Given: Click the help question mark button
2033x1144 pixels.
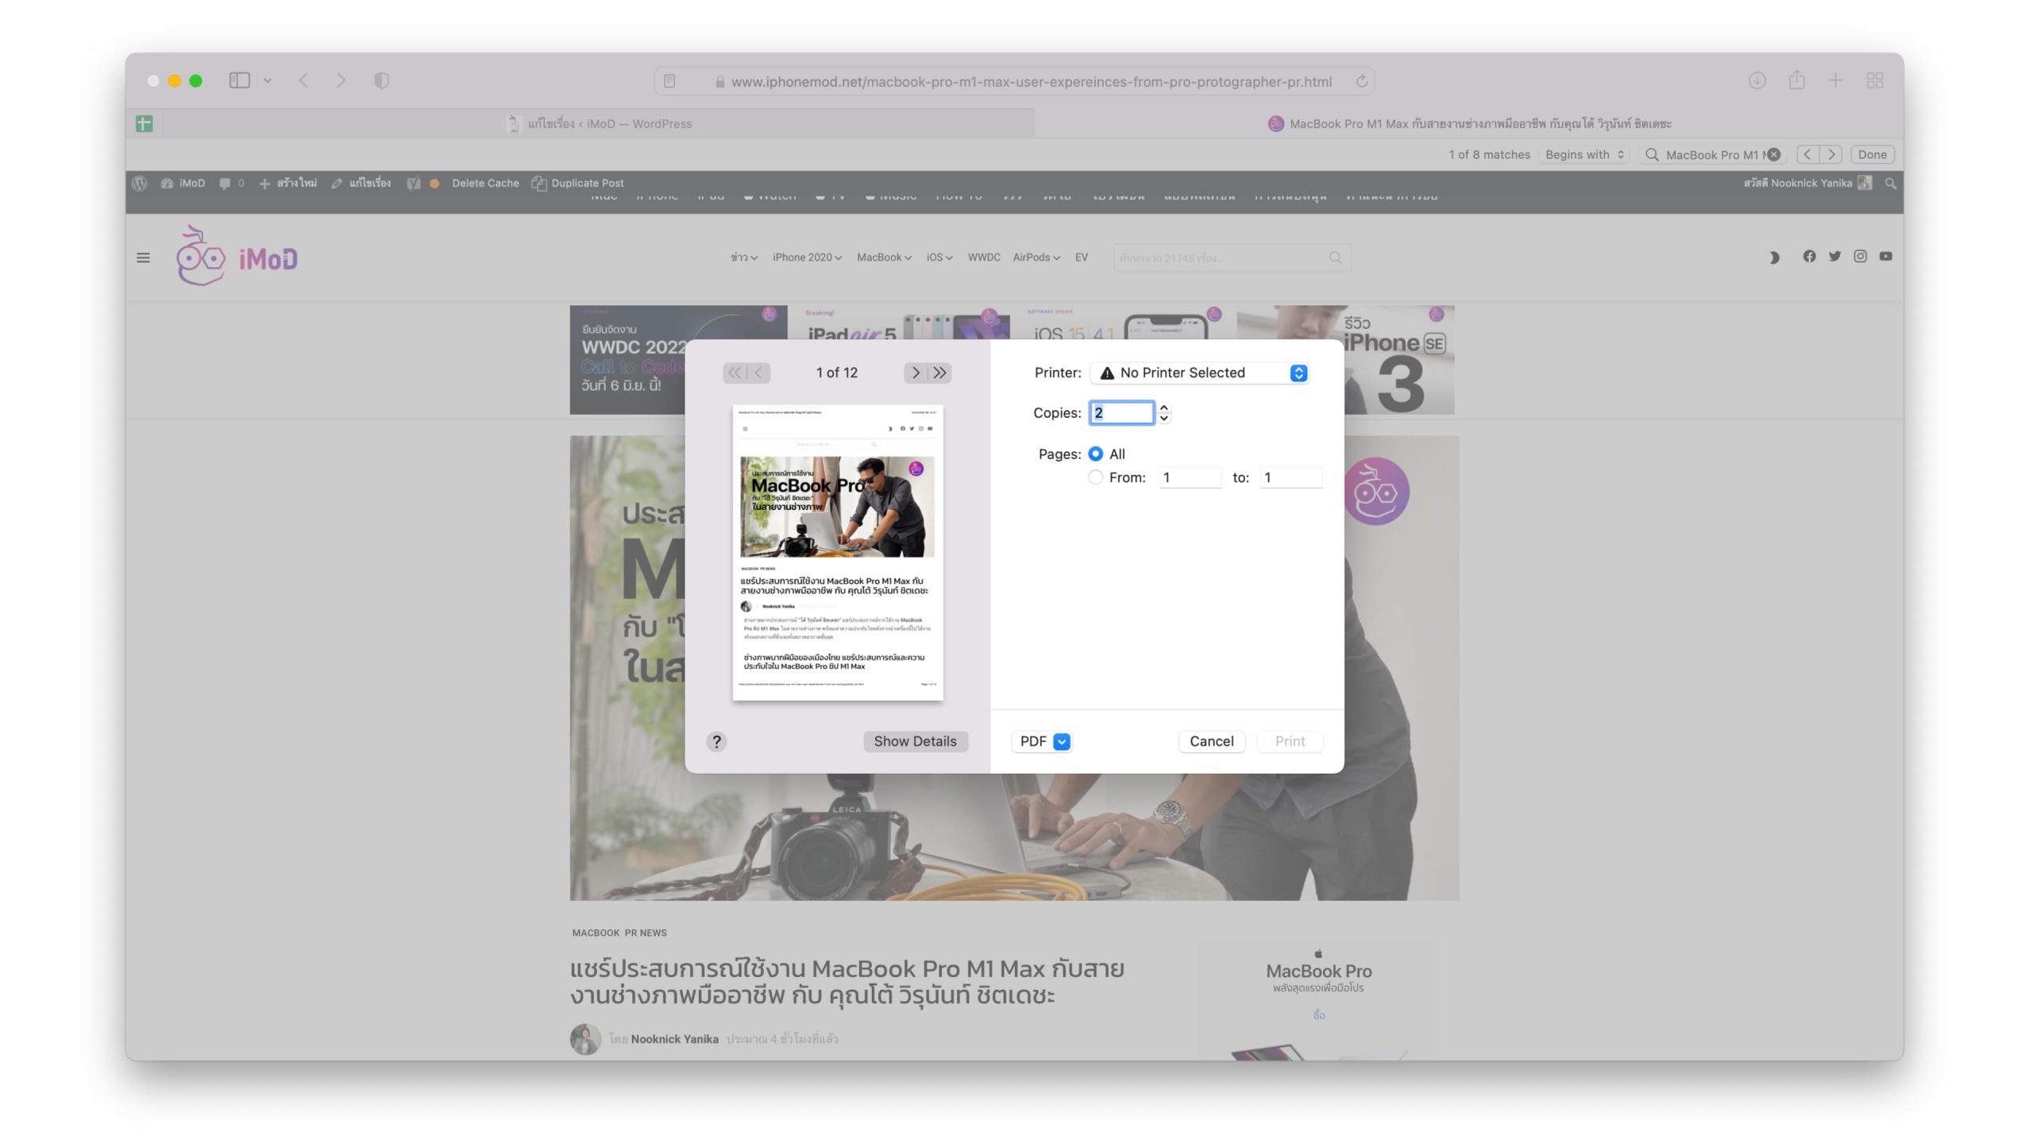Looking at the screenshot, I should pos(716,741).
